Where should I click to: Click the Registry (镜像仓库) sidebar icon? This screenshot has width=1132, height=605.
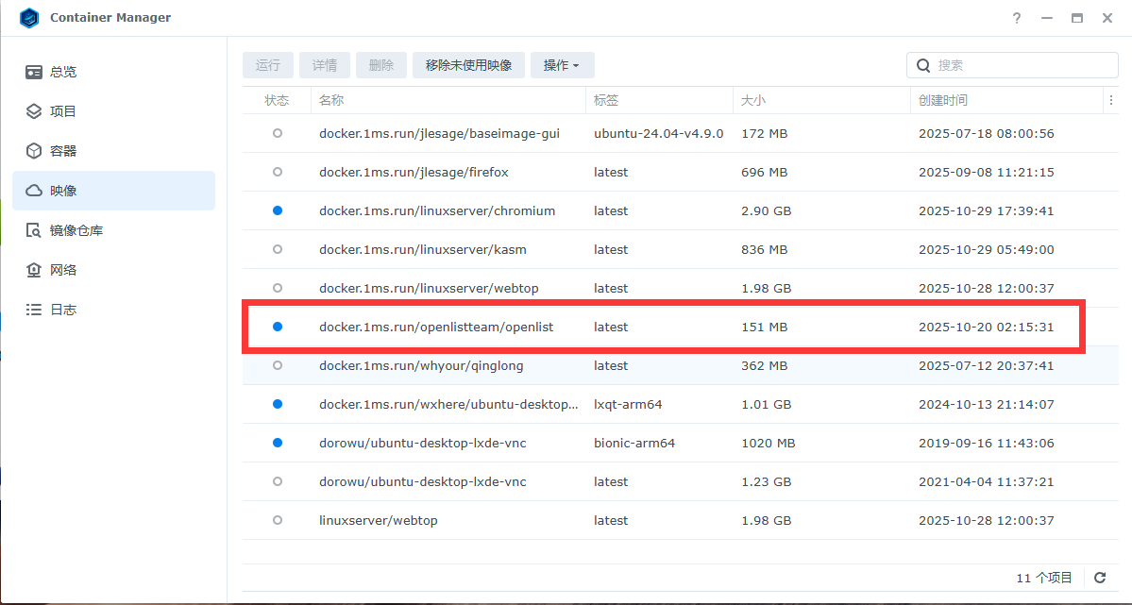pyautogui.click(x=34, y=230)
